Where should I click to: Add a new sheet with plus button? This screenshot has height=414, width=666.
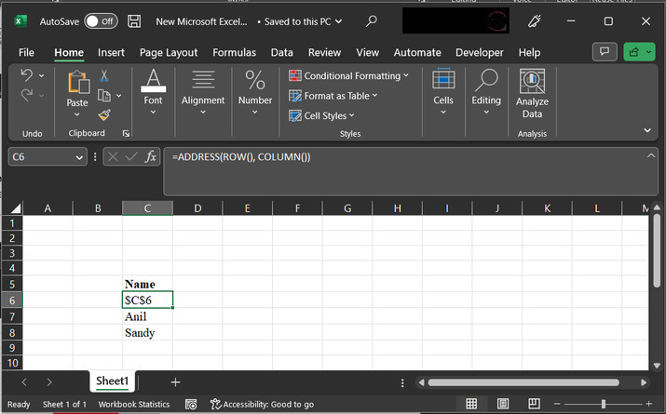coord(175,382)
